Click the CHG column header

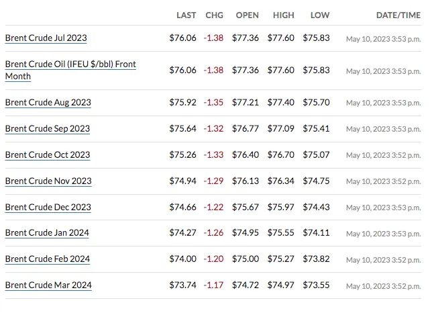[214, 15]
